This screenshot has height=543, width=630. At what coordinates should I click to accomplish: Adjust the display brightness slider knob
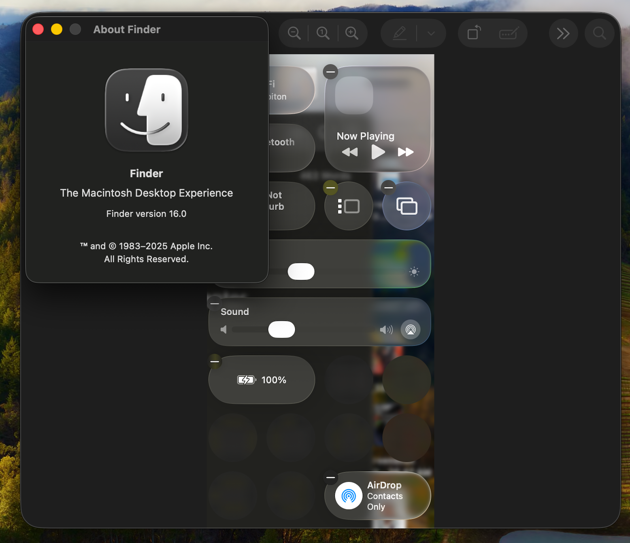pyautogui.click(x=301, y=271)
